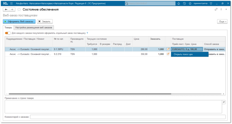This screenshot has height=124, width=232.
Task: Copy link to this form icon
Action: [x=216, y=9]
